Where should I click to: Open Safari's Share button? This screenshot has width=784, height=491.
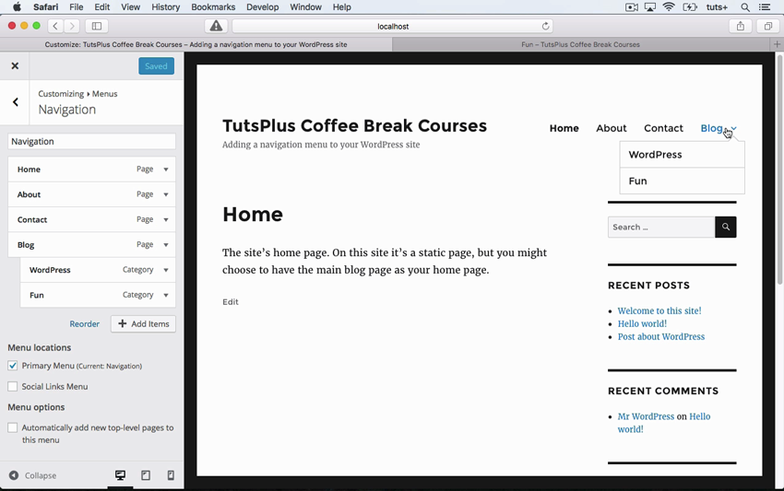click(x=741, y=26)
